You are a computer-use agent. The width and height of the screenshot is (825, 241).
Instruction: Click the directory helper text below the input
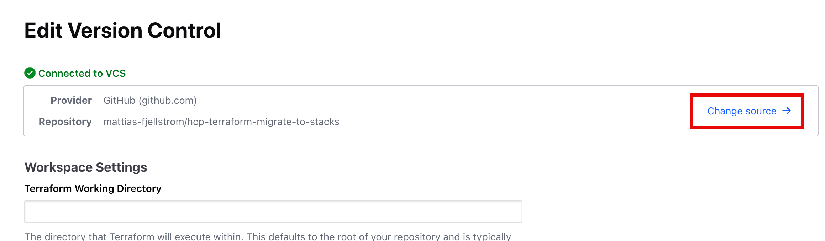coord(268,236)
